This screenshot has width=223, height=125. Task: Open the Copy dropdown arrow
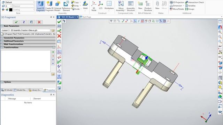point(80,2)
